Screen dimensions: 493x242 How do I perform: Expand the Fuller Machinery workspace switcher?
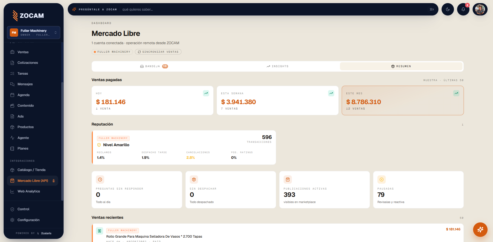coord(34,33)
